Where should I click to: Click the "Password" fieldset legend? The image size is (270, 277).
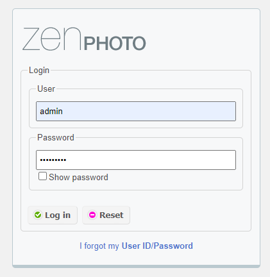click(x=56, y=137)
